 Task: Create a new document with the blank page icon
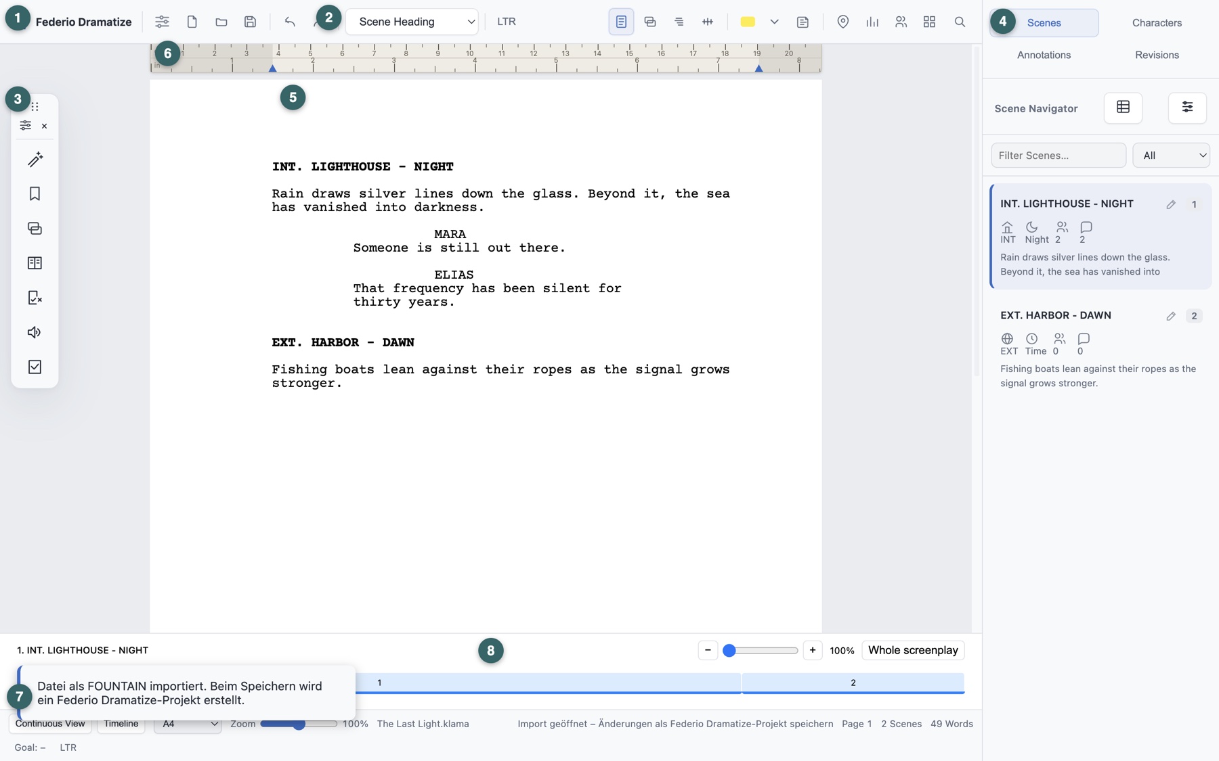tap(192, 22)
